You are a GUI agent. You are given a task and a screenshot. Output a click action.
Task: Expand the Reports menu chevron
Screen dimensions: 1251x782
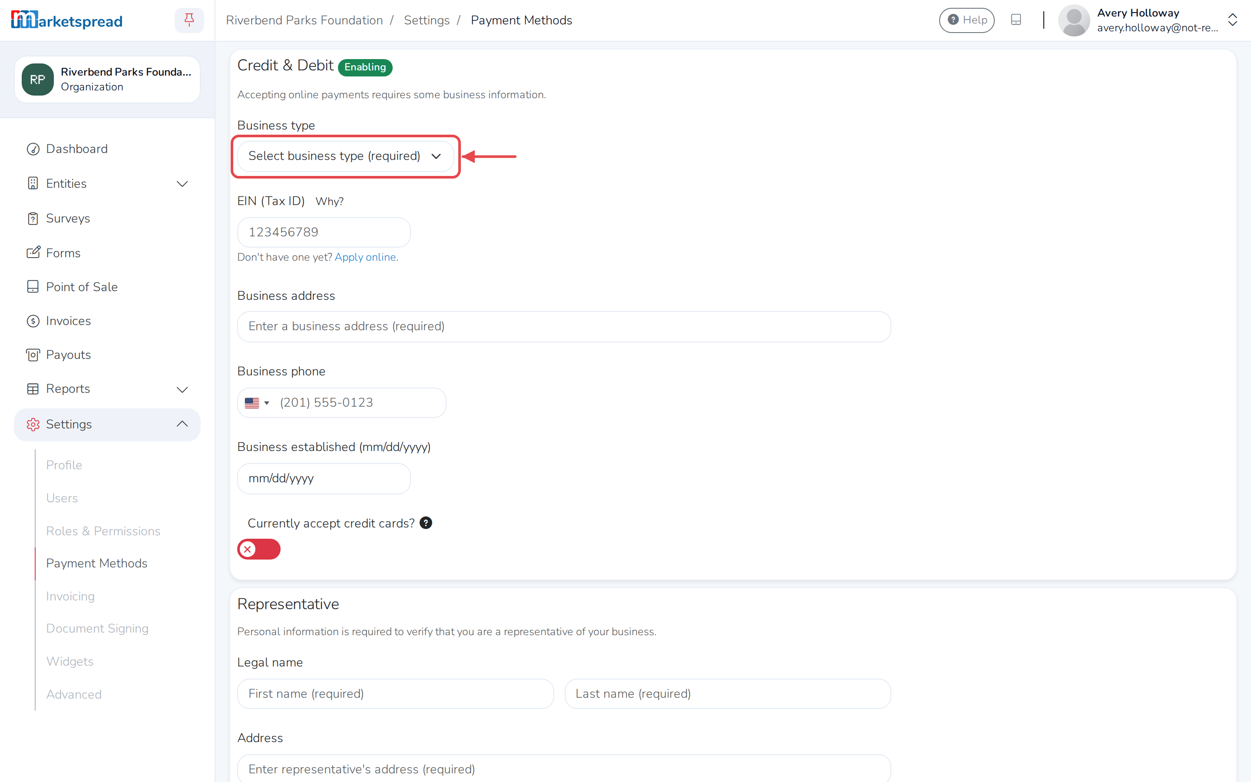pos(182,389)
